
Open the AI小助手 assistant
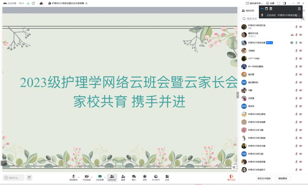coord(156,177)
